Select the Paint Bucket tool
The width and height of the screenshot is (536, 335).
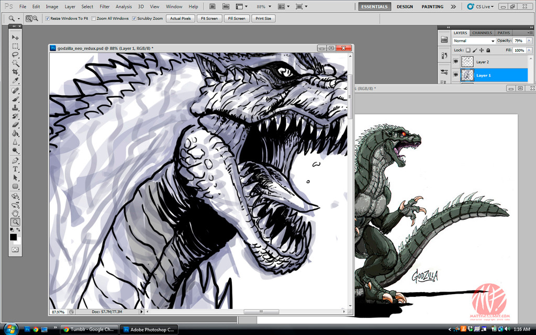tap(15, 133)
